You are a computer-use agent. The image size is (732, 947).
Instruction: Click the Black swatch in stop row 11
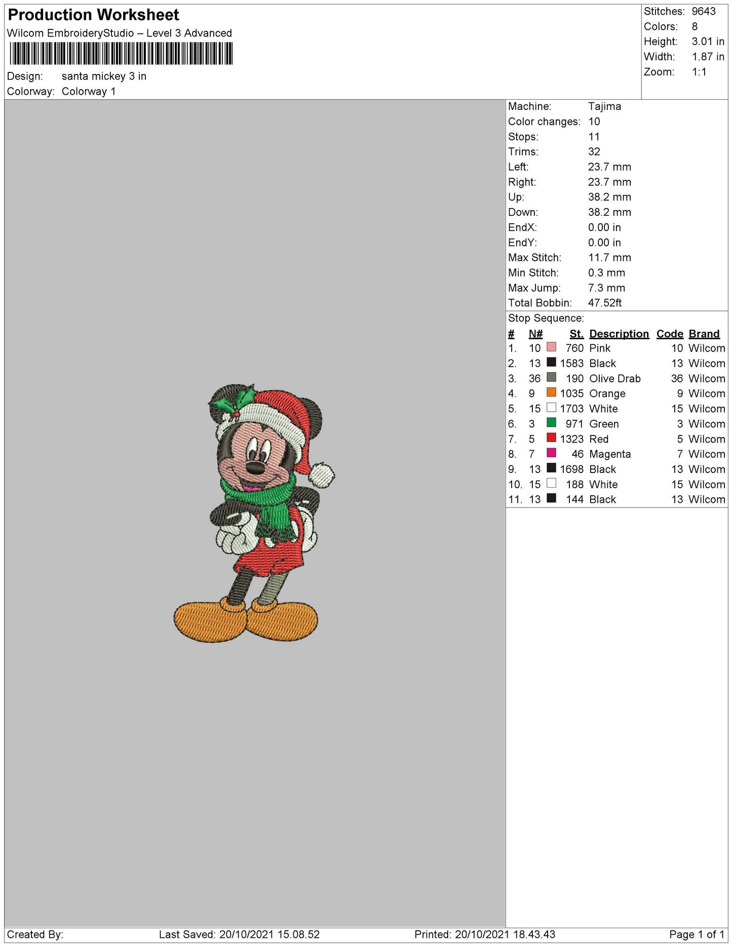tap(551, 498)
